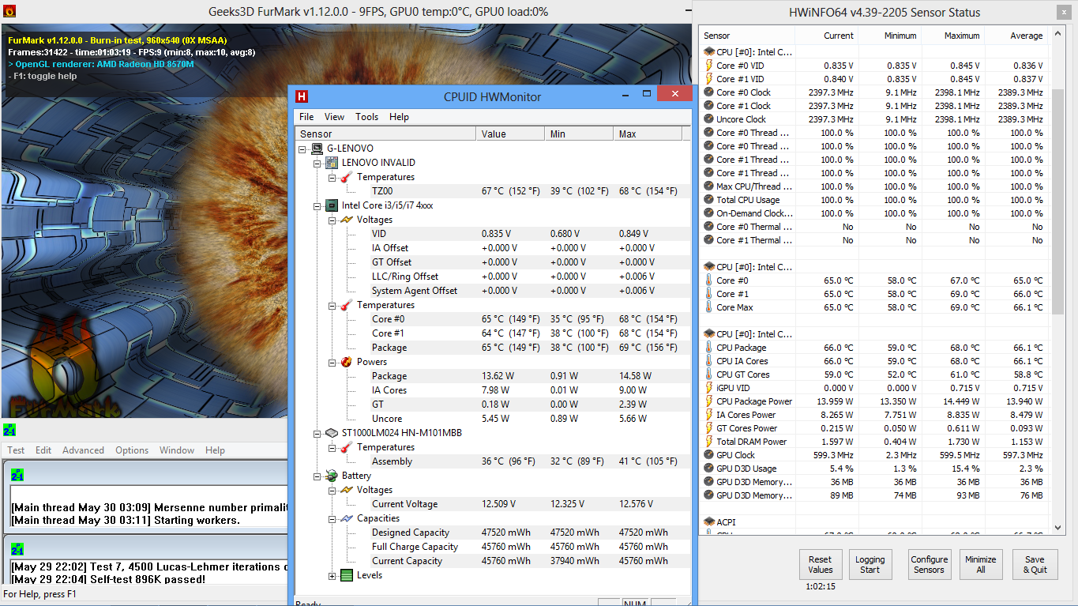Collapse Voltages under Intel Core
The image size is (1078, 606).
(x=332, y=220)
